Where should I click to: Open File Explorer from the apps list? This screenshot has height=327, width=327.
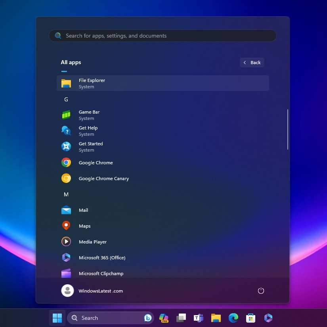(92, 83)
